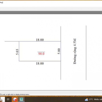Viewport: 102px width, 102px height.
Task: Click the command line prompt text
Action: (x=15, y=94)
